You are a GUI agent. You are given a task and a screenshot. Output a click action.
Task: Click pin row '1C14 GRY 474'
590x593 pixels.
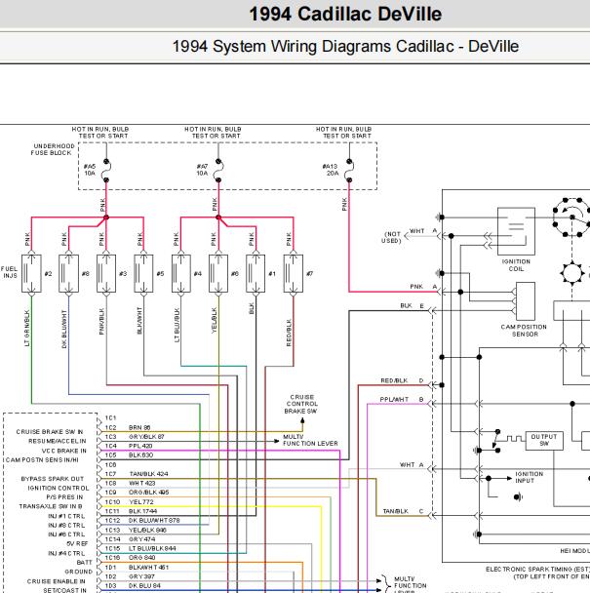[x=130, y=539]
